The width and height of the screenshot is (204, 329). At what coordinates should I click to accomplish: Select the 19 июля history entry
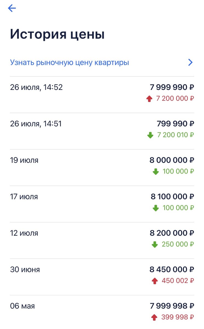tap(24, 160)
